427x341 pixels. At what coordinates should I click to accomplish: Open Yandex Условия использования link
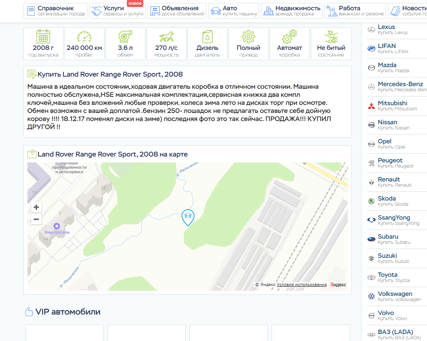tap(302, 285)
